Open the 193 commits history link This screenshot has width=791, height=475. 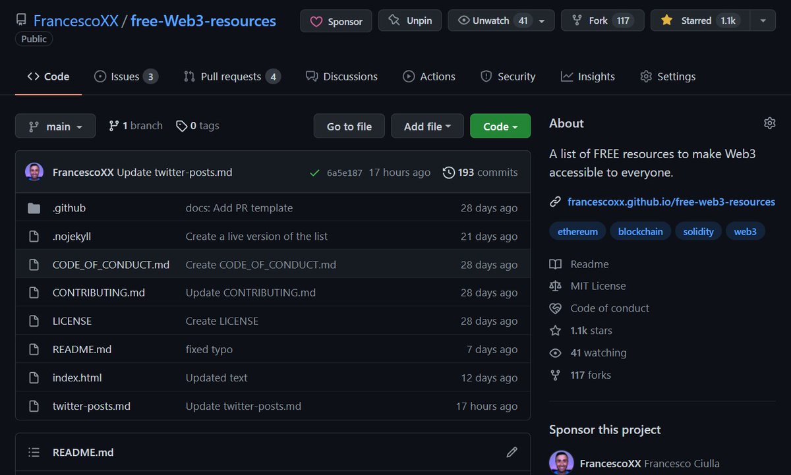(481, 173)
